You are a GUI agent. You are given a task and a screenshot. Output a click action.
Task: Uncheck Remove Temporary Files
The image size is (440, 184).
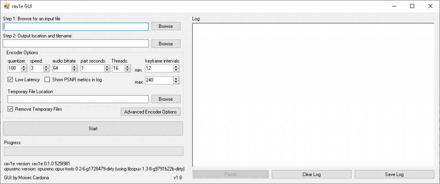click(x=10, y=109)
